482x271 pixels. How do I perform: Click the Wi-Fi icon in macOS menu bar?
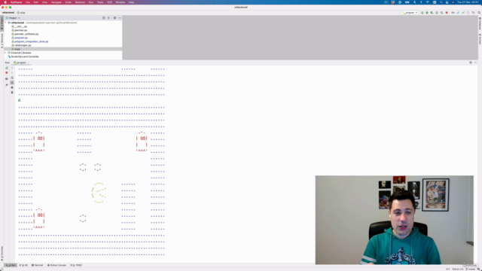coord(428,2)
